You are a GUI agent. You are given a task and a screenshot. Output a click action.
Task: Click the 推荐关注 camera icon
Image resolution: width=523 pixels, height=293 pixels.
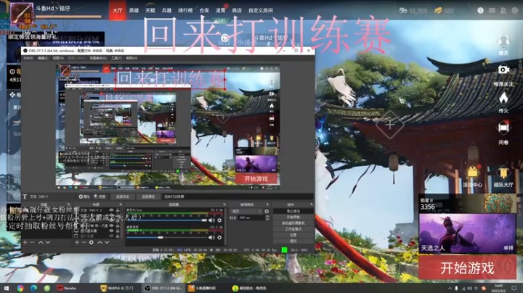503,70
